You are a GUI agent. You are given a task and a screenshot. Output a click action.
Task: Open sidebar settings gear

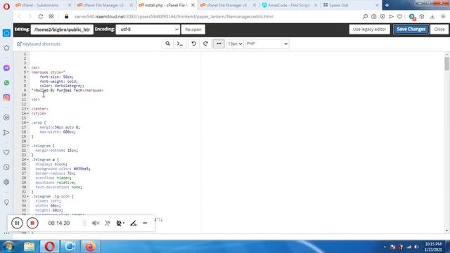[6, 182]
